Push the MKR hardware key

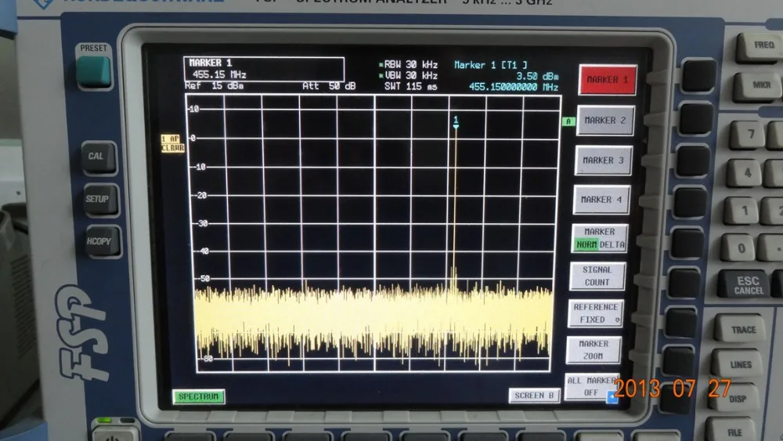click(x=759, y=86)
